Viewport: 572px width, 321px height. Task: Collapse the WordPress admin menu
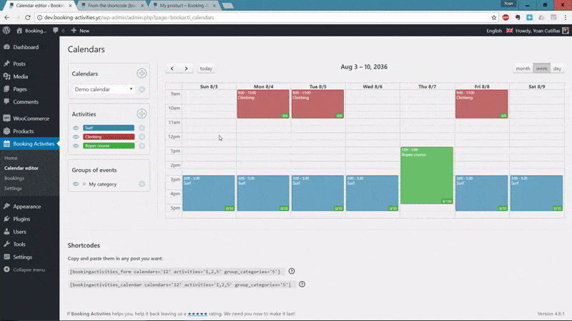(x=24, y=270)
